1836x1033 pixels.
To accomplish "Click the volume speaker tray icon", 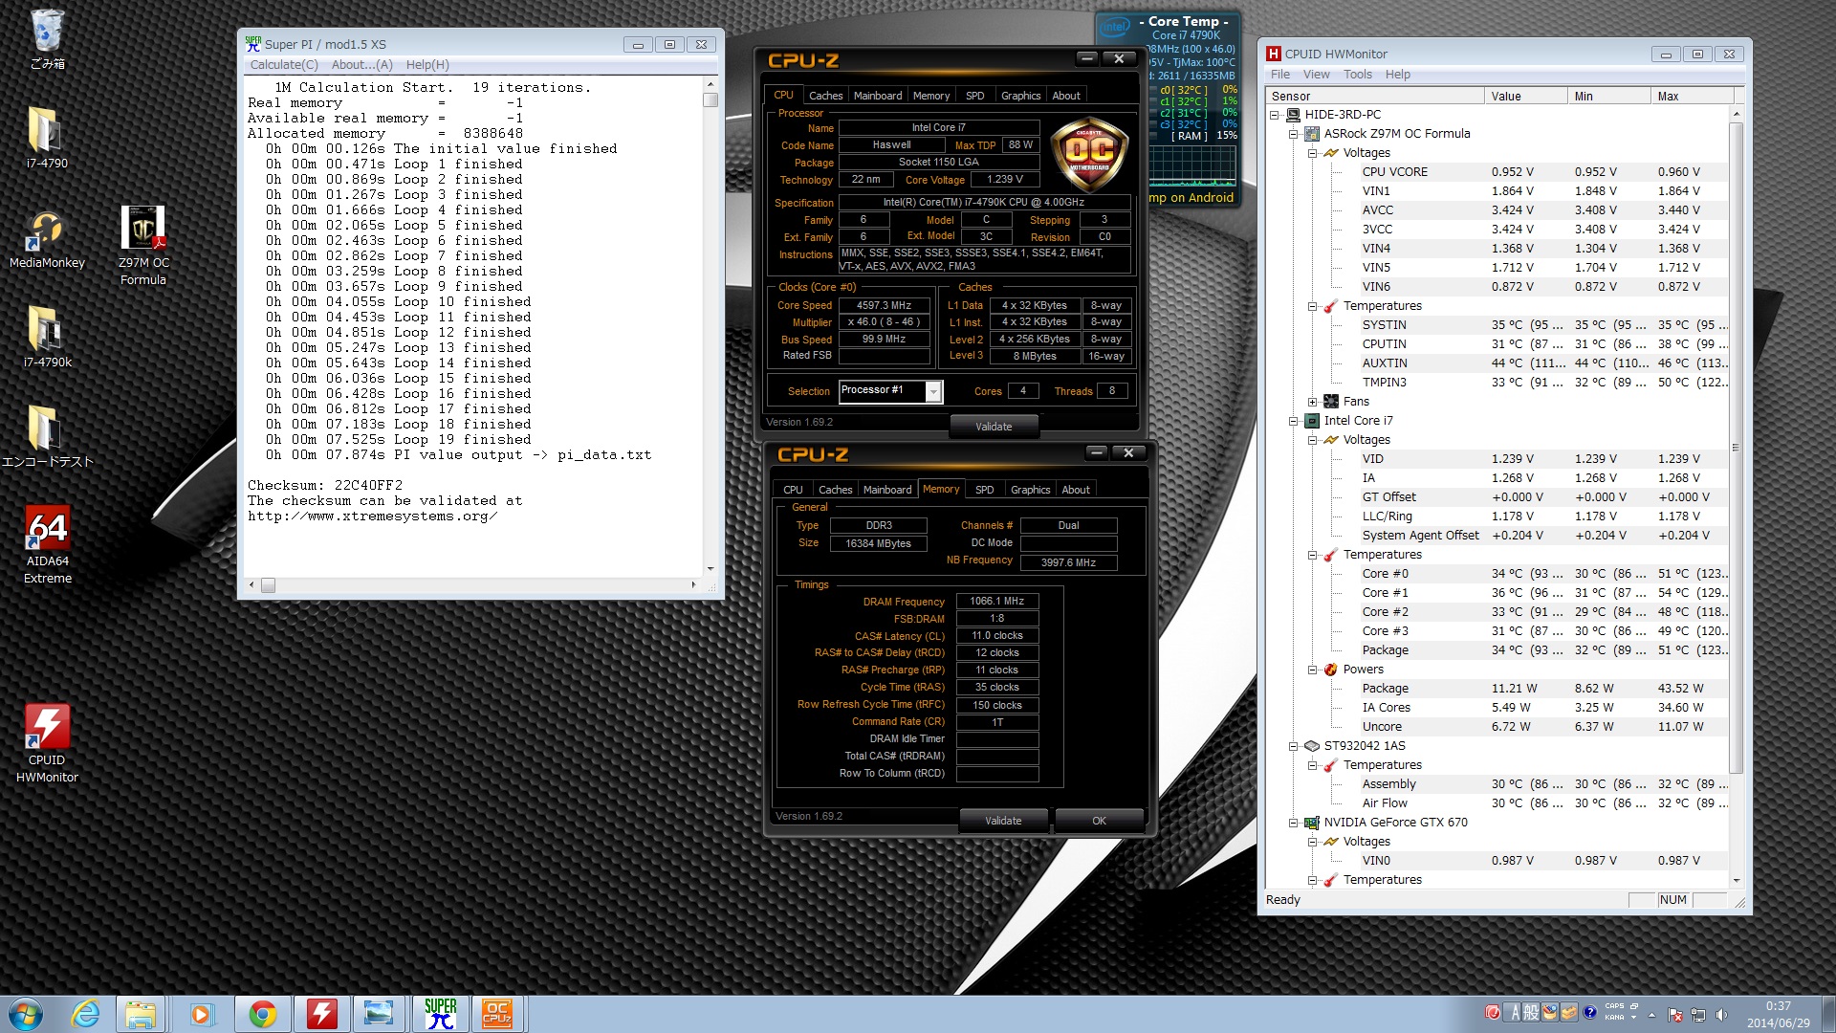I will [x=1722, y=1015].
